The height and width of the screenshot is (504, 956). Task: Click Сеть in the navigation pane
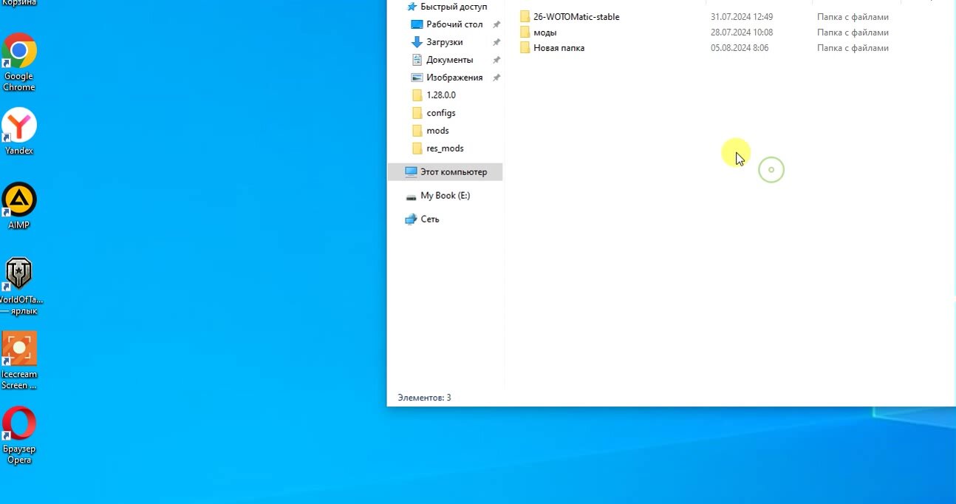(429, 219)
